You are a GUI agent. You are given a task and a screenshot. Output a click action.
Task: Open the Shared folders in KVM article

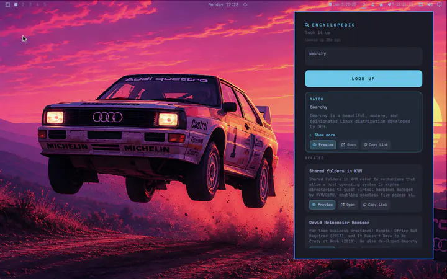pyautogui.click(x=348, y=205)
